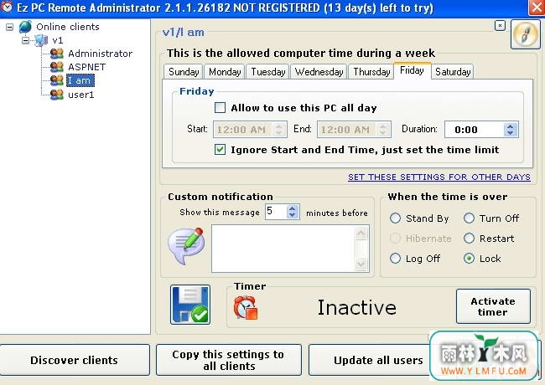This screenshot has width=545, height=385.
Task: Click the Start time spinner arrows
Action: pos(278,130)
